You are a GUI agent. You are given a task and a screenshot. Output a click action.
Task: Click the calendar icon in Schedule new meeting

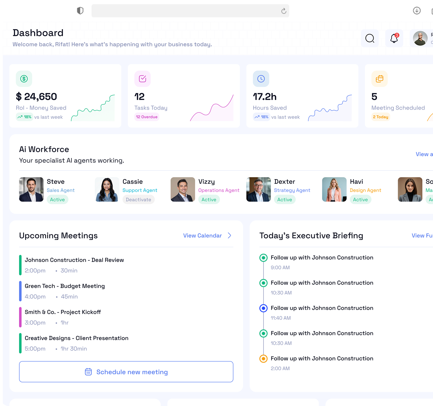(x=88, y=372)
